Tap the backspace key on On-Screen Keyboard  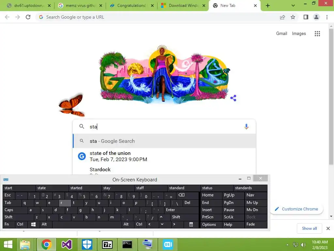[x=188, y=195]
